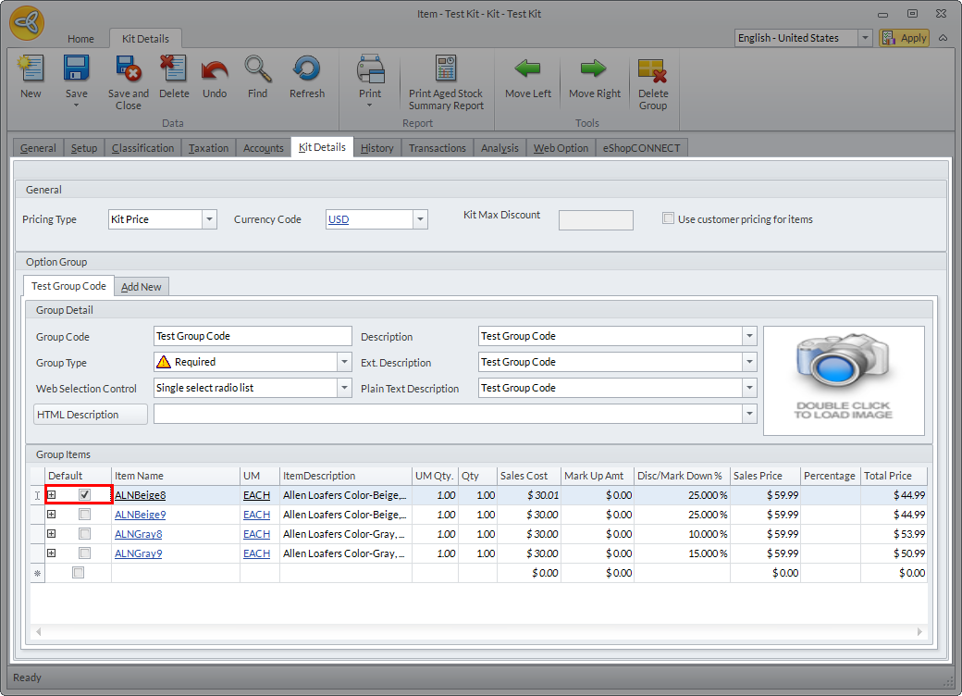
Task: Open the Group Type dropdown
Action: point(344,363)
